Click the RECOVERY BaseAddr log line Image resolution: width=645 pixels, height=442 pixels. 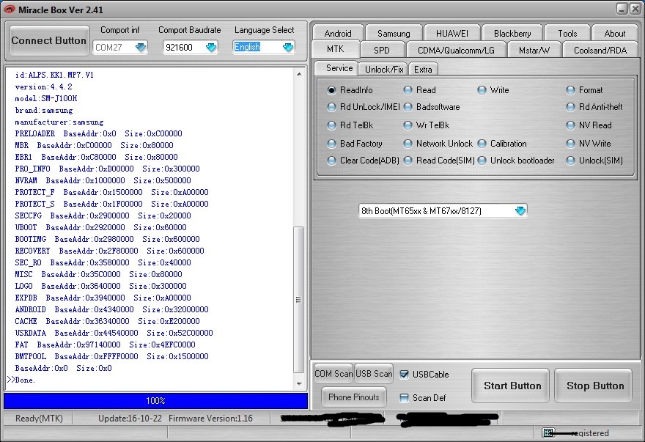pos(109,251)
